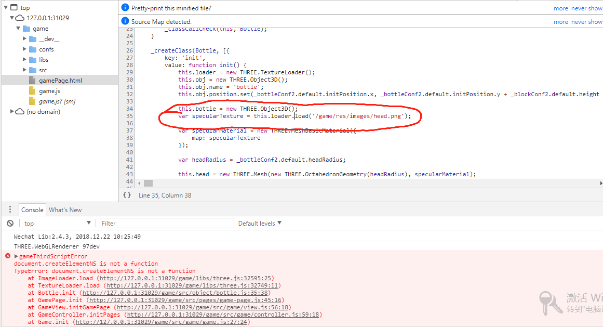Click the cloud icon next to (no domain)
The image size is (603, 327).
pyautogui.click(x=20, y=112)
